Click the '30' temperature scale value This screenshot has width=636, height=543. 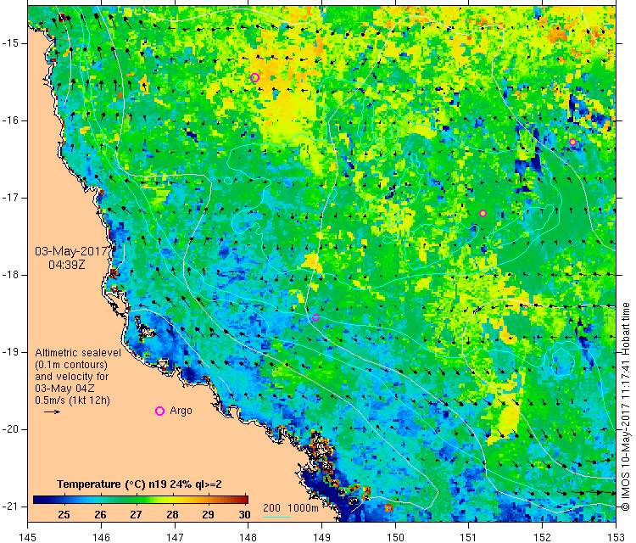[x=244, y=515]
